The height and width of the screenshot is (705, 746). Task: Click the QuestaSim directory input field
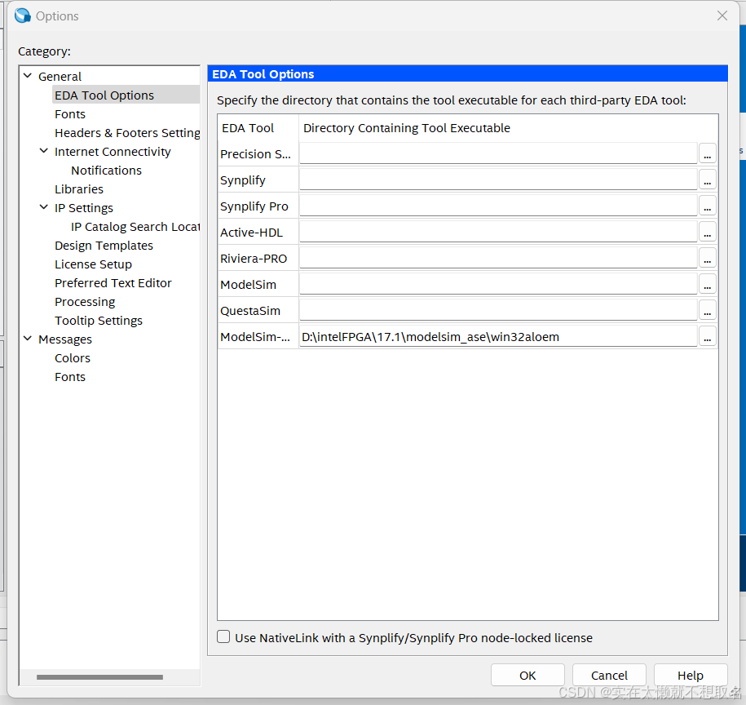point(498,310)
